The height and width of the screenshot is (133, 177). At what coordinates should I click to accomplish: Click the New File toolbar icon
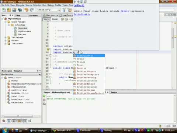click(x=4, y=10)
